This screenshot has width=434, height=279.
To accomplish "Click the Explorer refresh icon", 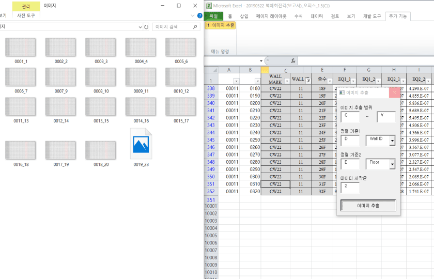I will [x=146, y=27].
